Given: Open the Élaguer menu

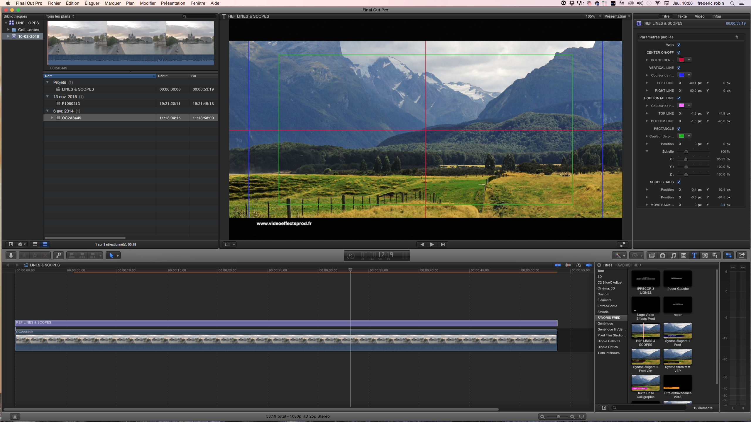Looking at the screenshot, I should coord(92,3).
